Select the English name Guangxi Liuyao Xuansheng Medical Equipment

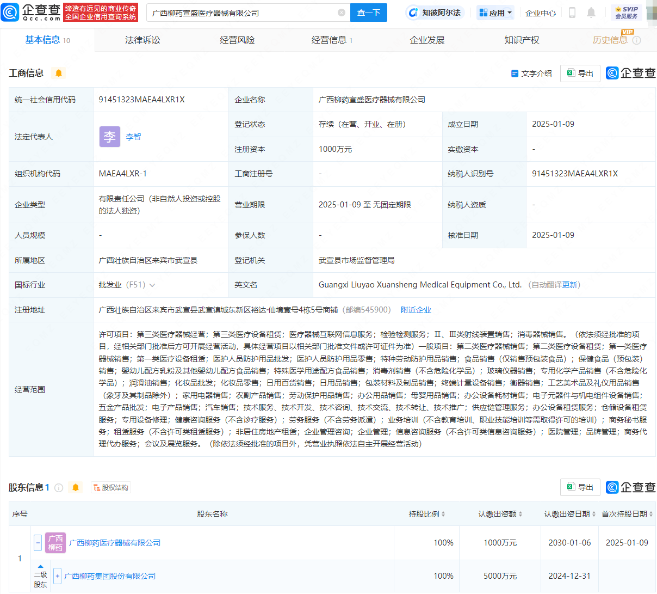tap(420, 285)
